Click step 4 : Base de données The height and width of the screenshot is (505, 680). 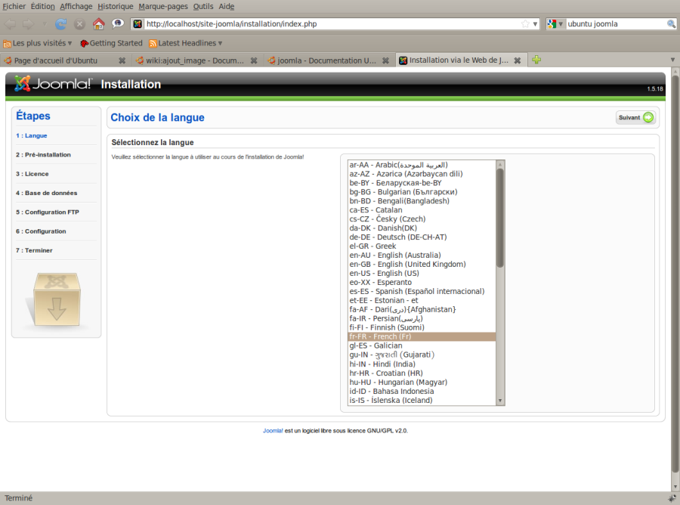click(x=46, y=193)
